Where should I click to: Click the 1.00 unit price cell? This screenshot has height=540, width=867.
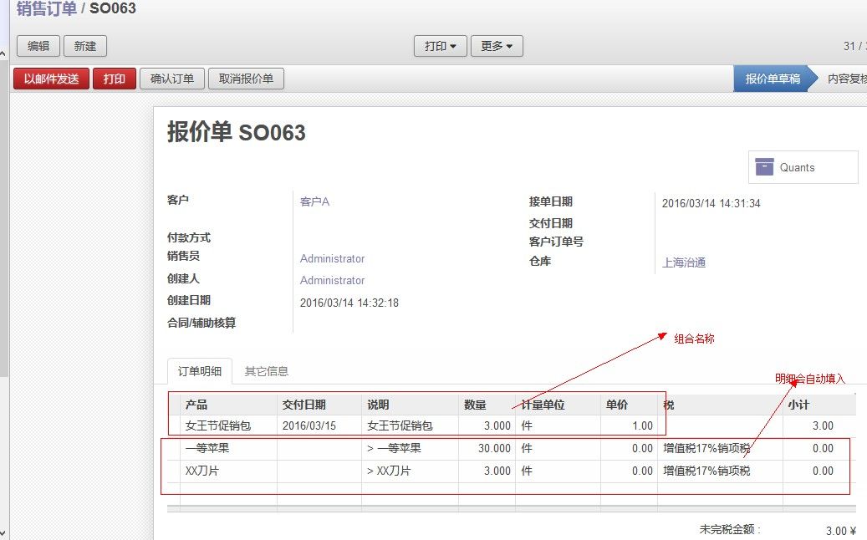(629, 425)
